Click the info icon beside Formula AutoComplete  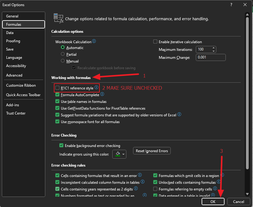[102, 94]
